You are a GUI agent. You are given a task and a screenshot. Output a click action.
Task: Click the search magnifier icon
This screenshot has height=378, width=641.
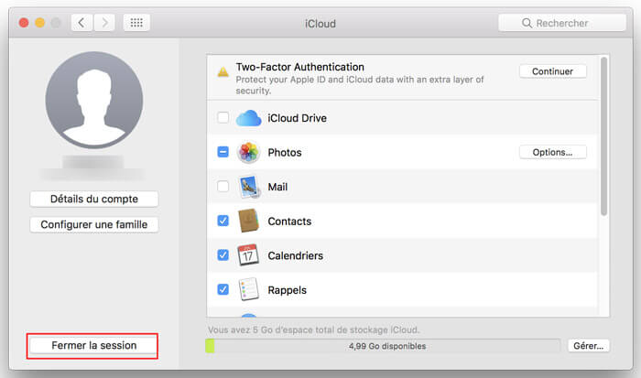point(527,23)
